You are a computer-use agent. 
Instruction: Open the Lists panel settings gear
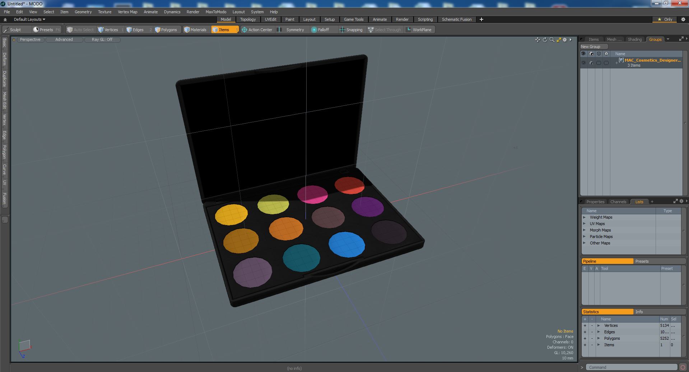[x=681, y=201]
